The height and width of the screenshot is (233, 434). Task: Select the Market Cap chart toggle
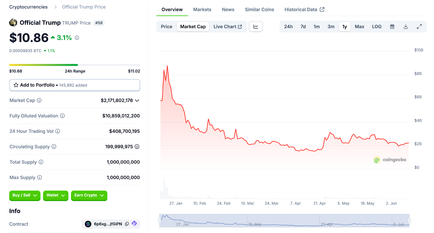click(x=193, y=27)
